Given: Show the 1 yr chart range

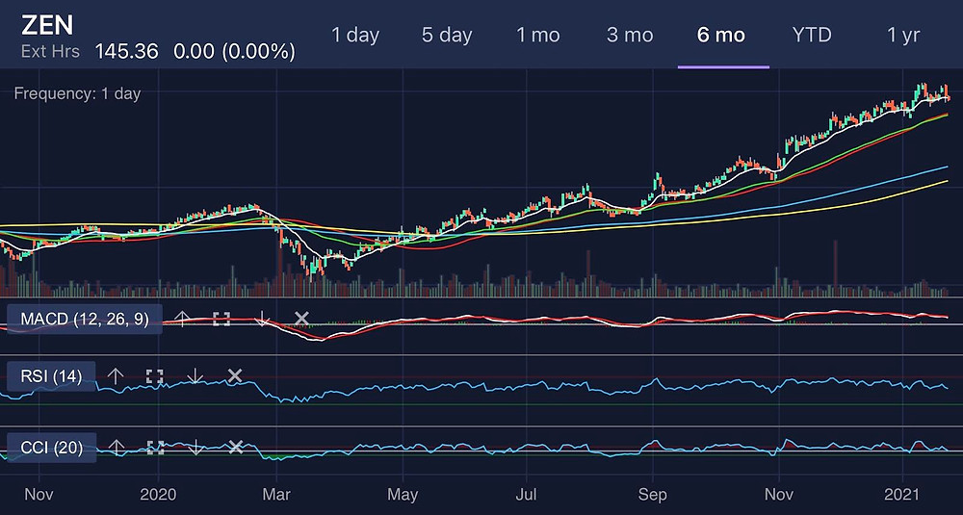Looking at the screenshot, I should pyautogui.click(x=903, y=35).
